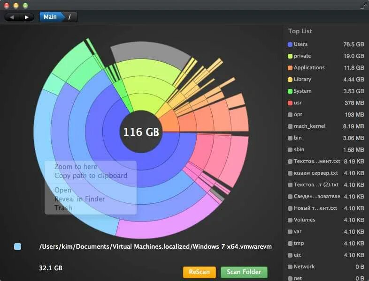Click the gray mach_kernel color dot
Image resolution: width=369 pixels, height=281 pixels.
290,126
